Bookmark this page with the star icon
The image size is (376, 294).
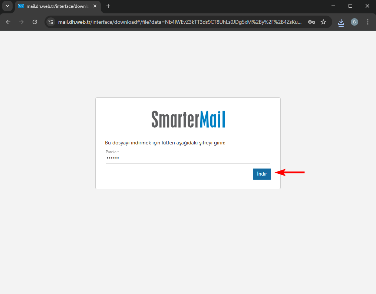[323, 22]
